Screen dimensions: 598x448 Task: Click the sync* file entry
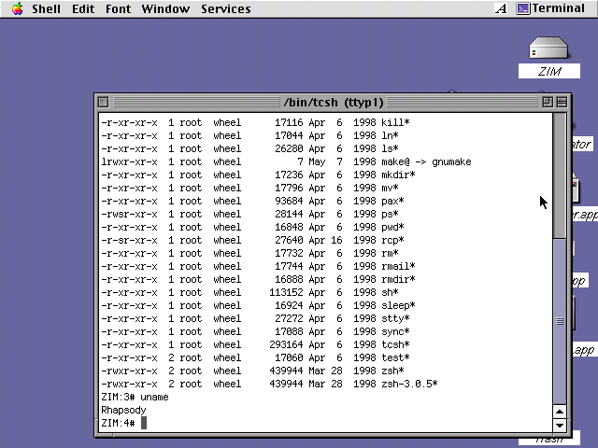coord(395,332)
